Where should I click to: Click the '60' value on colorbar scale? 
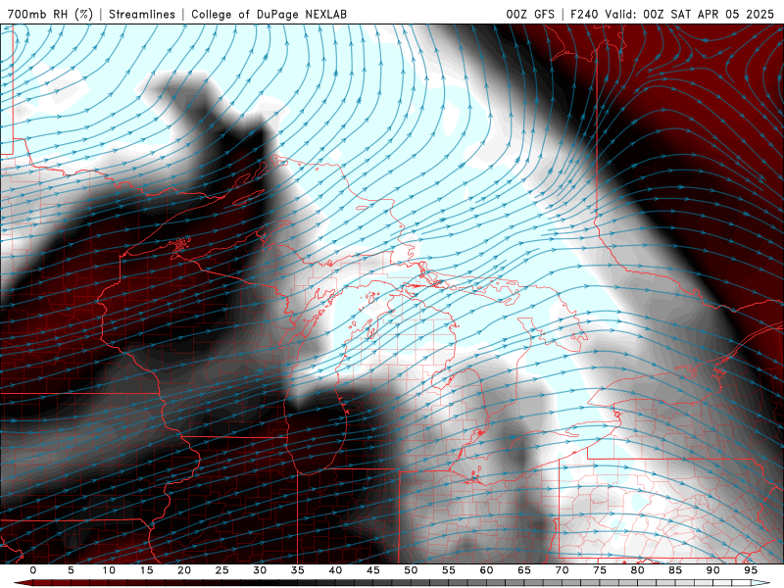click(x=486, y=570)
